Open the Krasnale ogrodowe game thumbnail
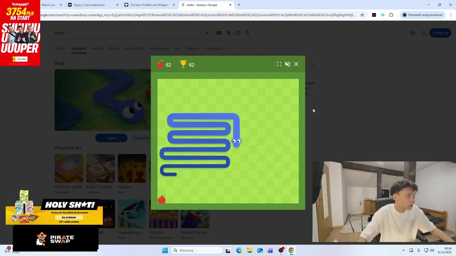The width and height of the screenshot is (456, 256). 132,214
